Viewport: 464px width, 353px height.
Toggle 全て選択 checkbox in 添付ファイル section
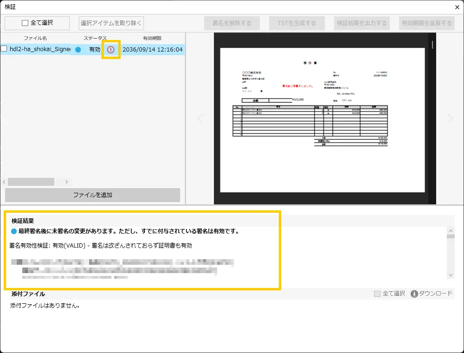377,294
